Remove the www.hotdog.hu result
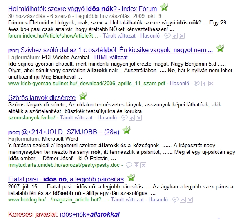The image size is (245, 219). pyautogui.click(x=190, y=200)
